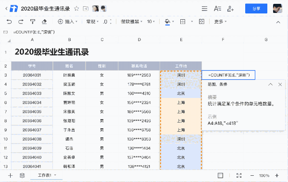Click the 工作地 header cell
Image resolution: width=288 pixels, height=182 pixels.
pos(181,66)
